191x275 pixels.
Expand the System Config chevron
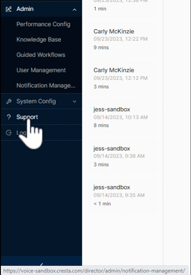click(x=74, y=102)
